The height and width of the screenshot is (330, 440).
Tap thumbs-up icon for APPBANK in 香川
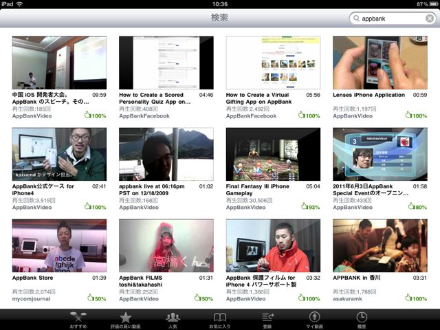click(409, 298)
